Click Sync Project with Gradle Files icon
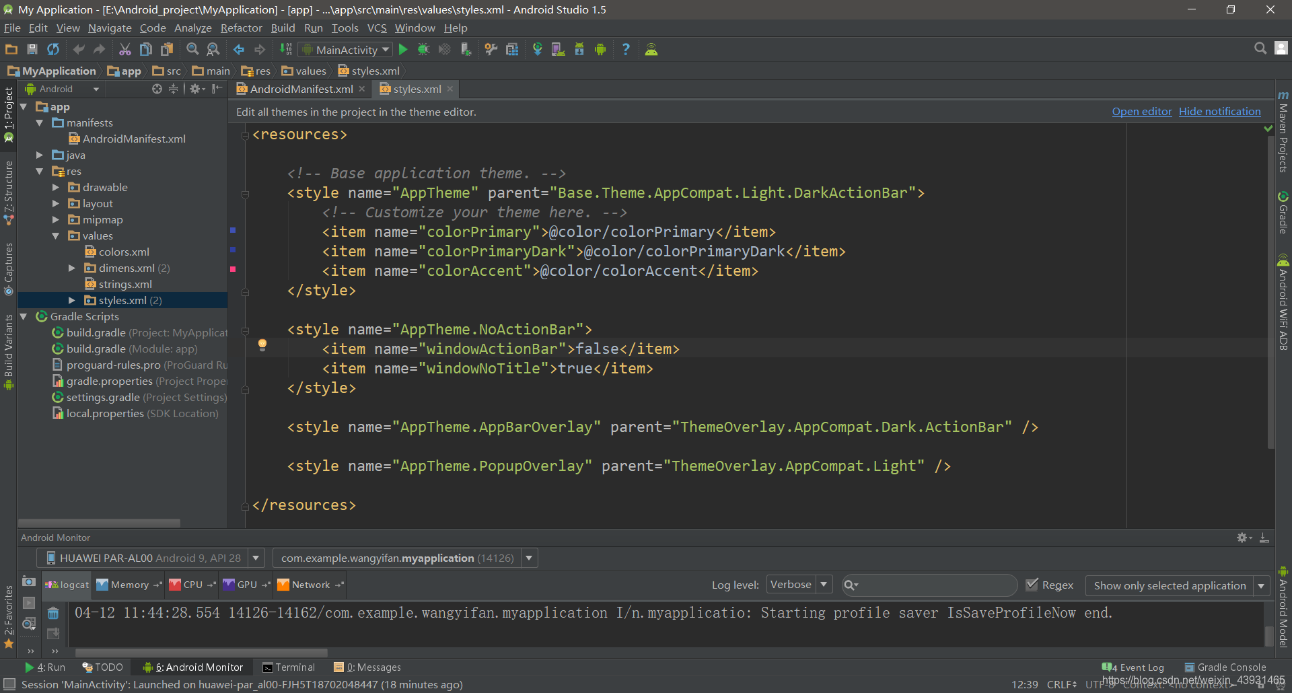Viewport: 1292px width, 693px height. tap(538, 49)
